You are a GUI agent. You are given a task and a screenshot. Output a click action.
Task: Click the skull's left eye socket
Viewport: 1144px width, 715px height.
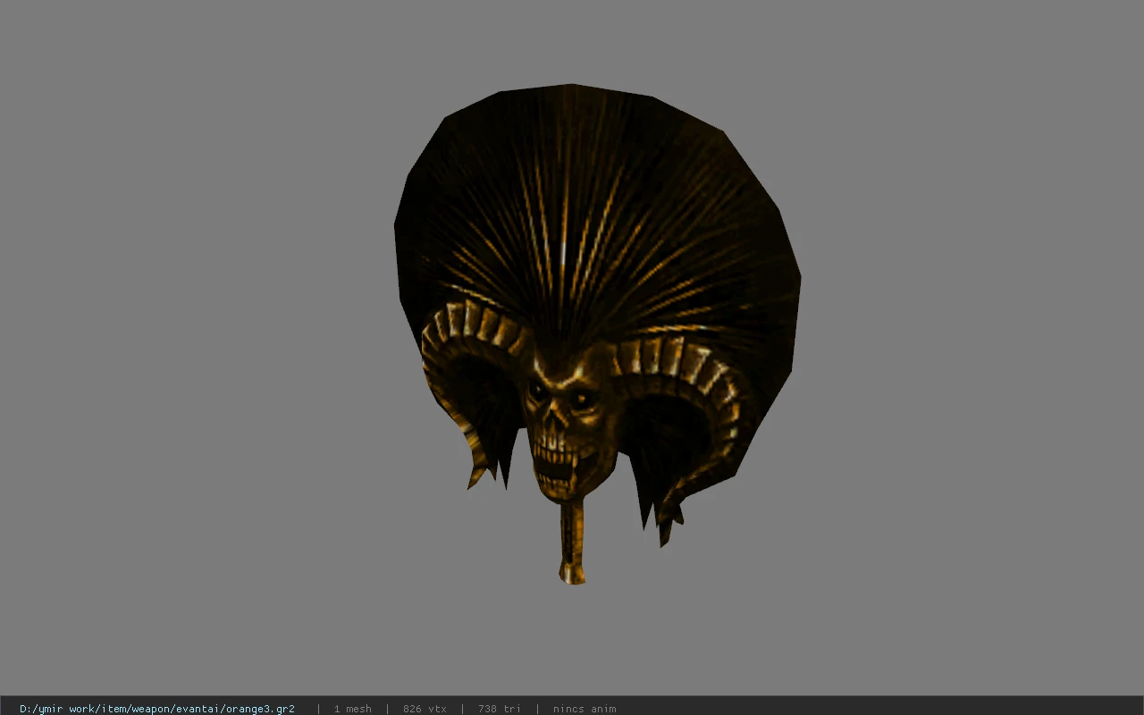539,391
